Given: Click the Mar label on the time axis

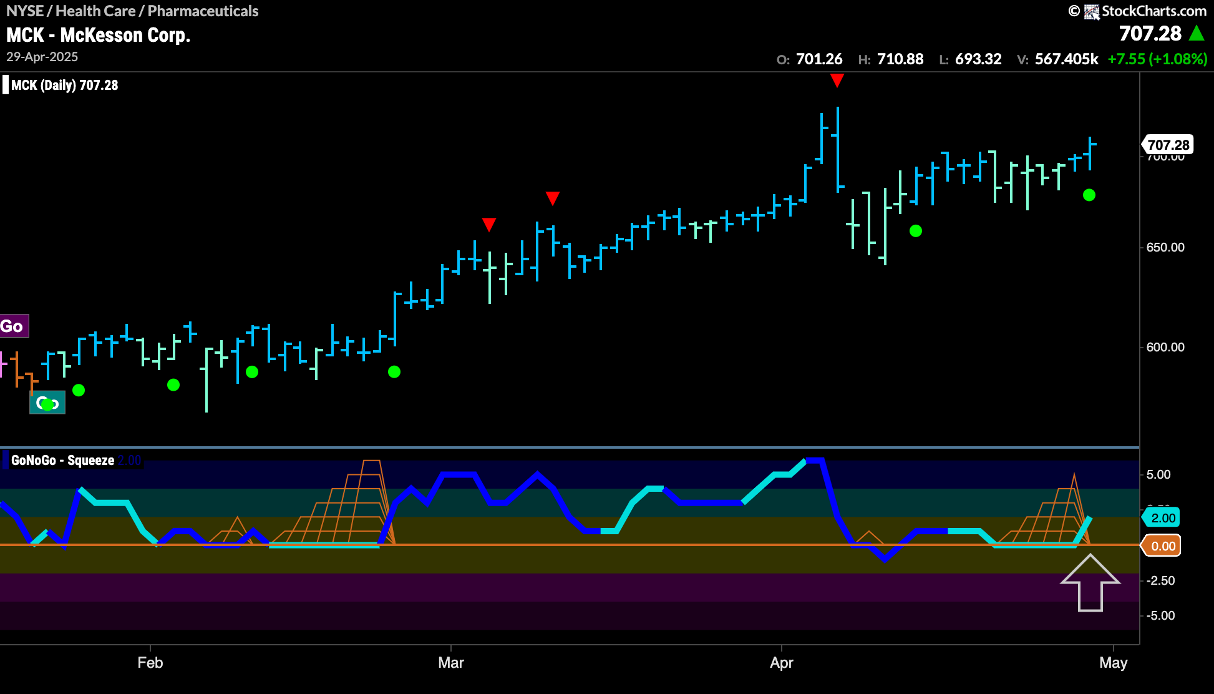Looking at the screenshot, I should pos(451,663).
